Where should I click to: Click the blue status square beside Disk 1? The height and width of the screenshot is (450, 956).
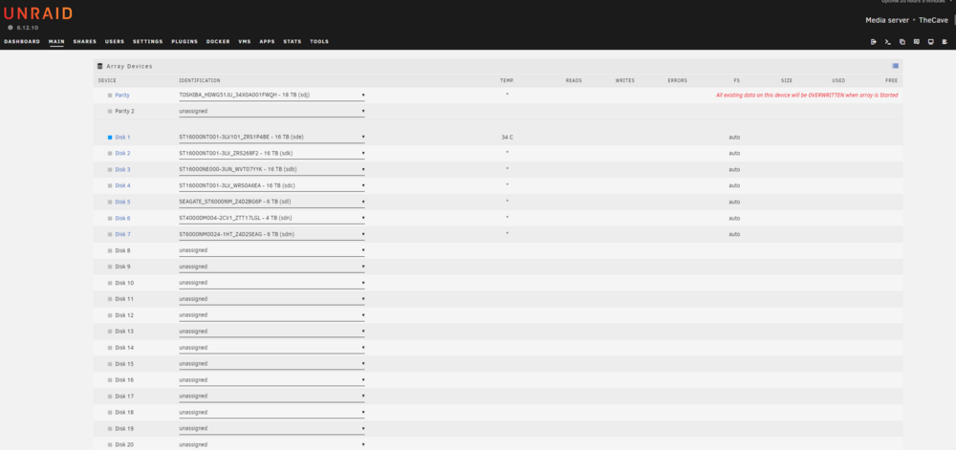pyautogui.click(x=110, y=137)
